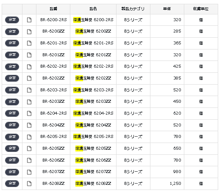The image size is (222, 195).
Task: Click the 決定 button for BR-6204-2RS
Action: [12, 113]
